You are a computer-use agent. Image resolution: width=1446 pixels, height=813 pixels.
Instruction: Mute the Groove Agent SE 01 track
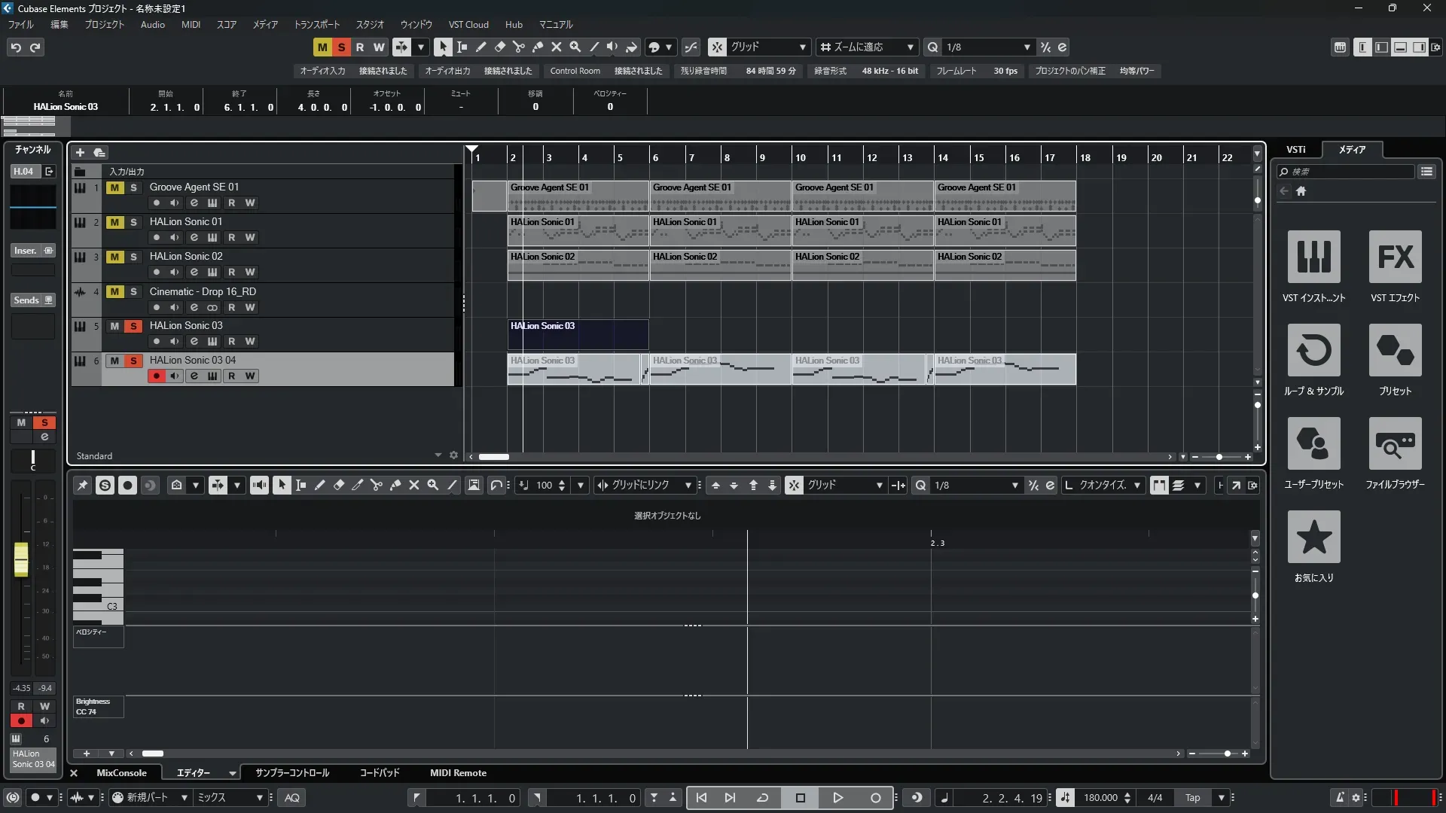coord(114,187)
